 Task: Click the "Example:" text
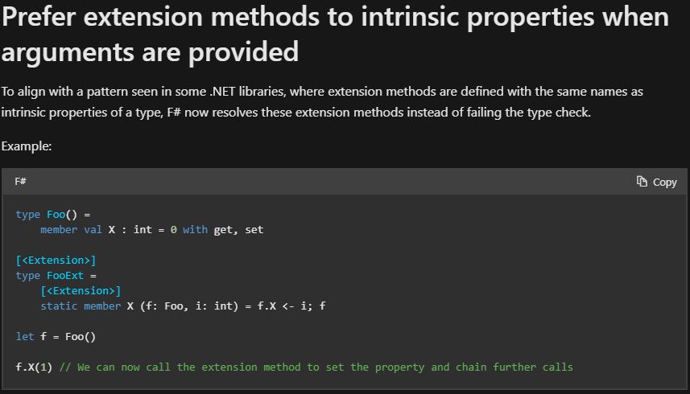click(x=27, y=146)
